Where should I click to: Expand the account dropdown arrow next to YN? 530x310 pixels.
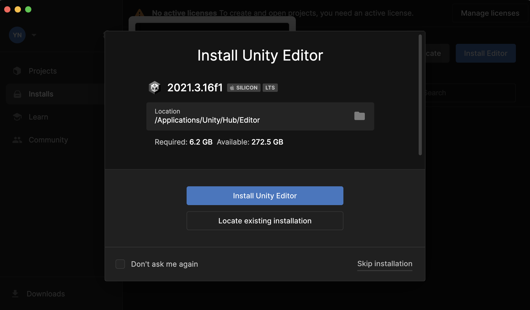(34, 35)
